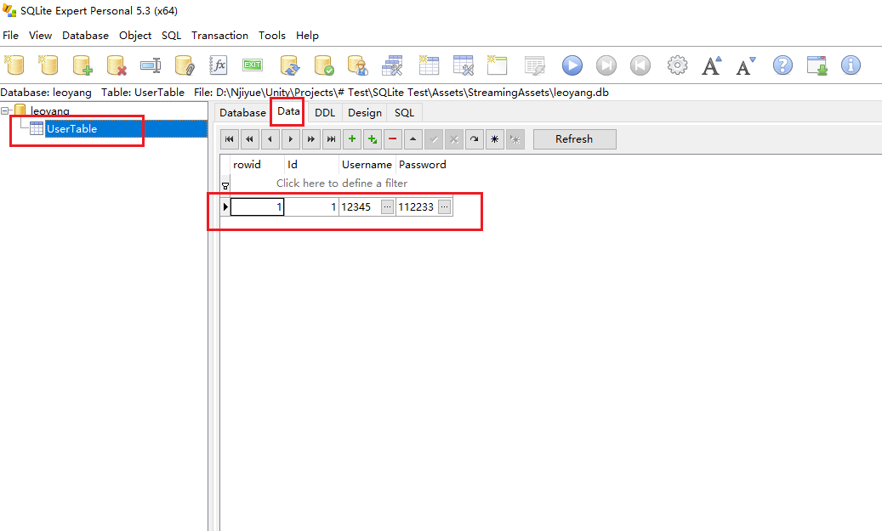The height and width of the screenshot is (531, 882).
Task: Click the database icon with blue arrows
Action: coord(290,65)
